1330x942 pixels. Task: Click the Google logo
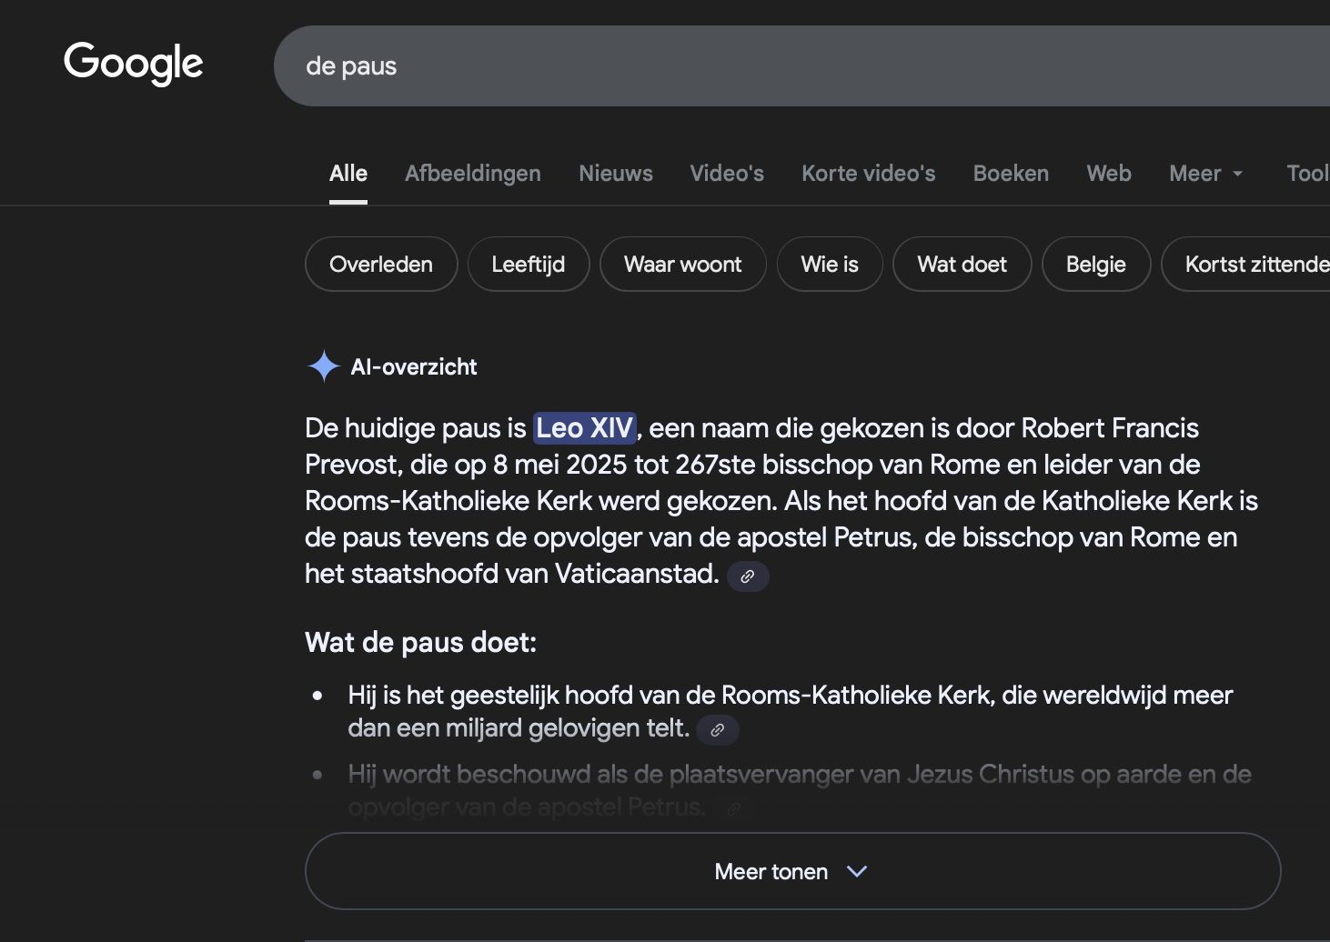pyautogui.click(x=134, y=64)
